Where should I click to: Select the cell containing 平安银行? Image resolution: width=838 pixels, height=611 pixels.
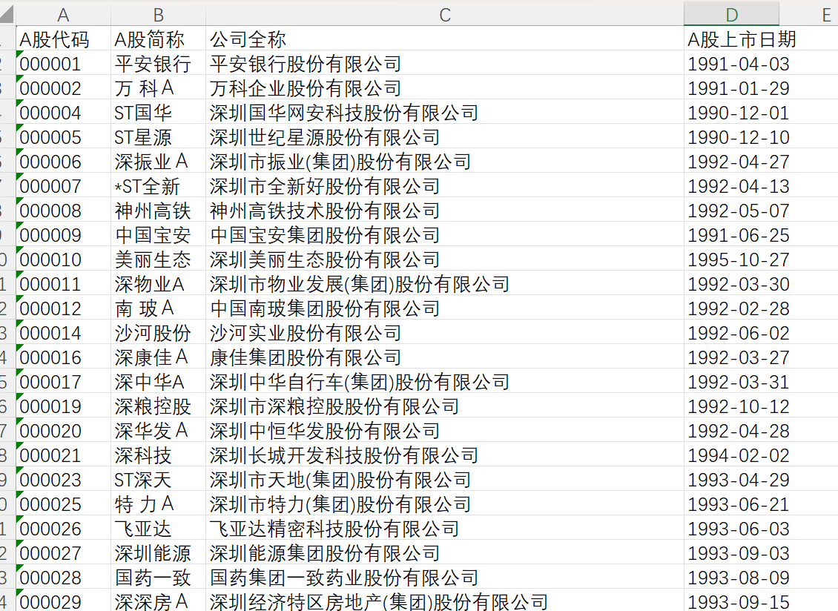(153, 64)
